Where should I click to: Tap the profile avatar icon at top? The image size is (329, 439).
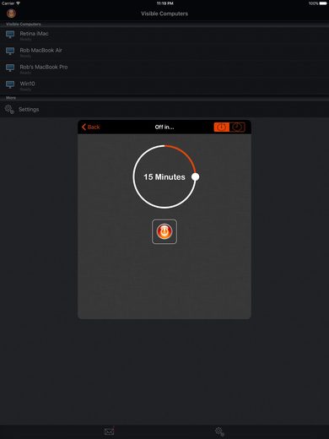click(11, 13)
